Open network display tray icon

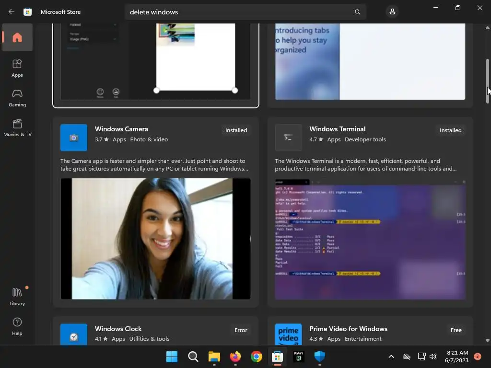[421, 356]
